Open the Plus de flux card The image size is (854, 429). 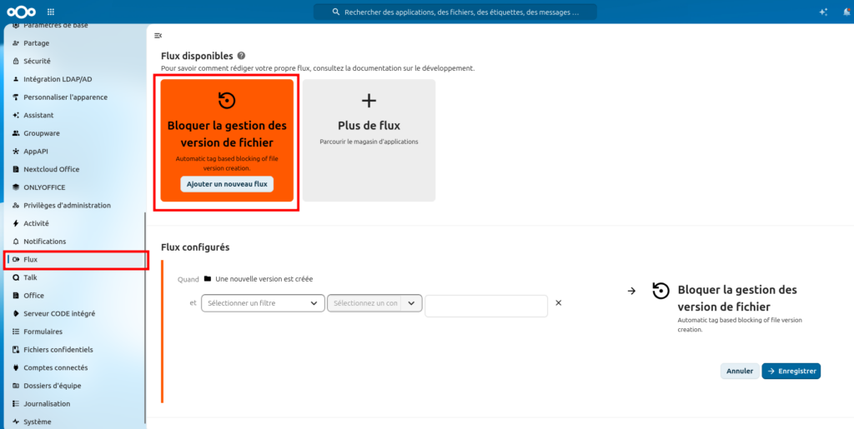click(x=369, y=140)
